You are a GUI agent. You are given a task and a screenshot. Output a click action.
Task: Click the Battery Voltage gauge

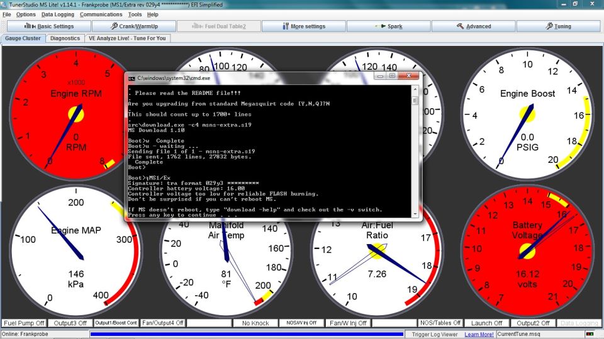[527, 252]
